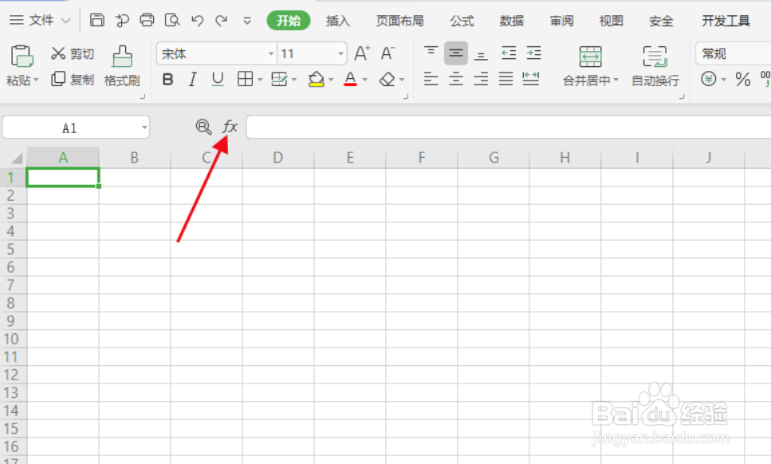
Task: Click the undo button
Action: tap(197, 20)
